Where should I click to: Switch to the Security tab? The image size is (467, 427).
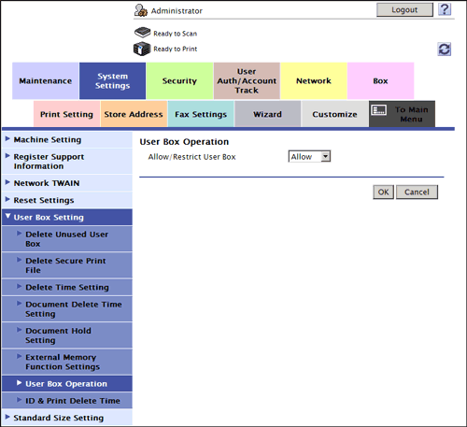[179, 80]
